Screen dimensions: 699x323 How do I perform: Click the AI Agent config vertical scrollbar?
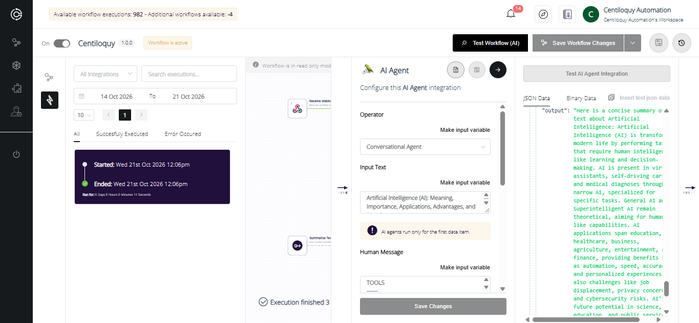502,148
